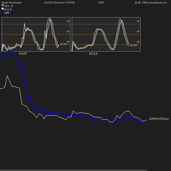Click the 5248.65 Close price label
This screenshot has height=171, width=171.
[x=159, y=119]
